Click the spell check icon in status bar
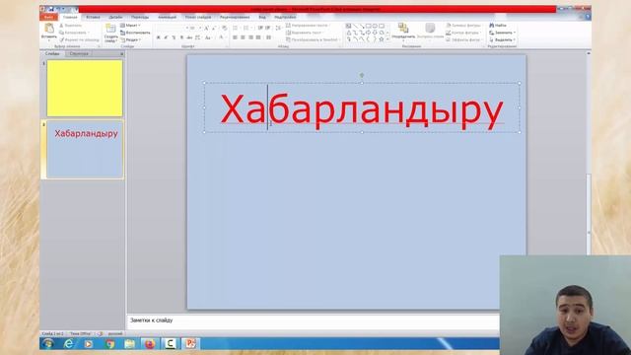The height and width of the screenshot is (355, 631). (x=100, y=333)
